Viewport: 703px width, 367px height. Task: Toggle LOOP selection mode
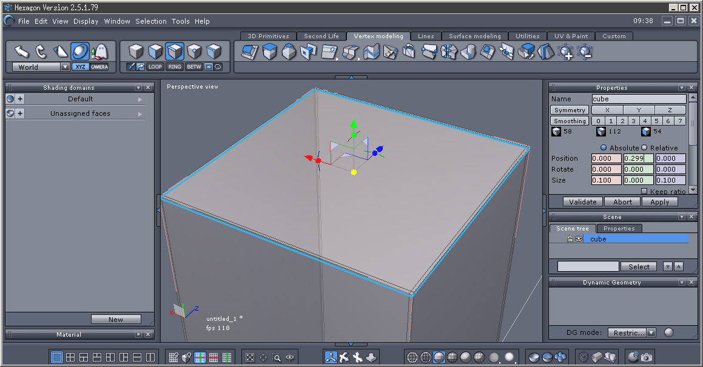click(x=155, y=67)
